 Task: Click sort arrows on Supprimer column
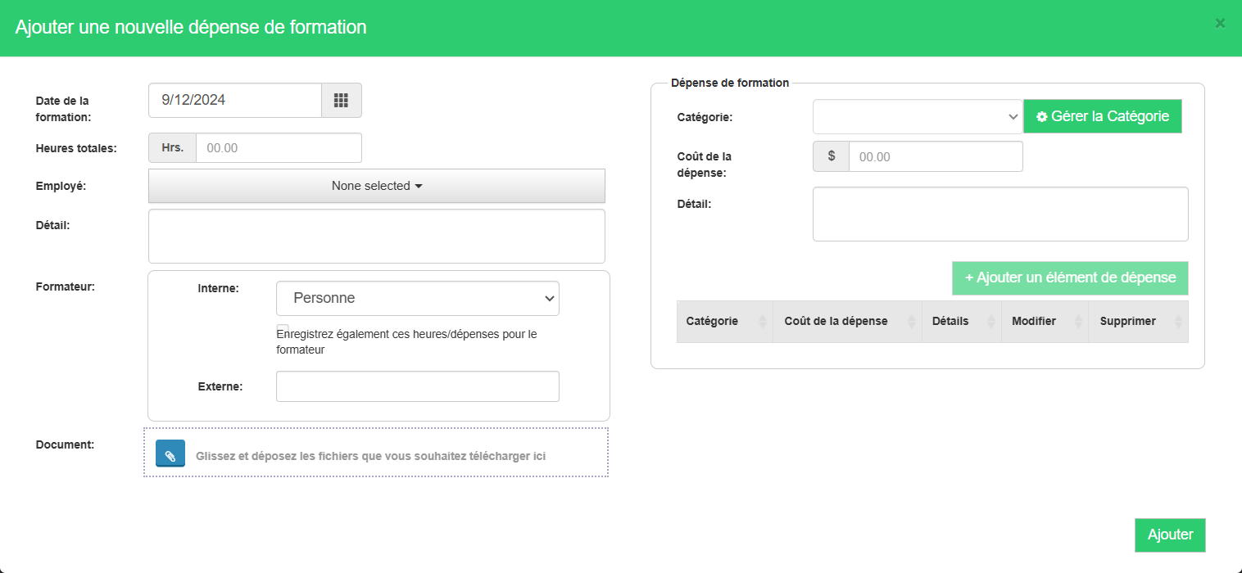click(x=1178, y=322)
